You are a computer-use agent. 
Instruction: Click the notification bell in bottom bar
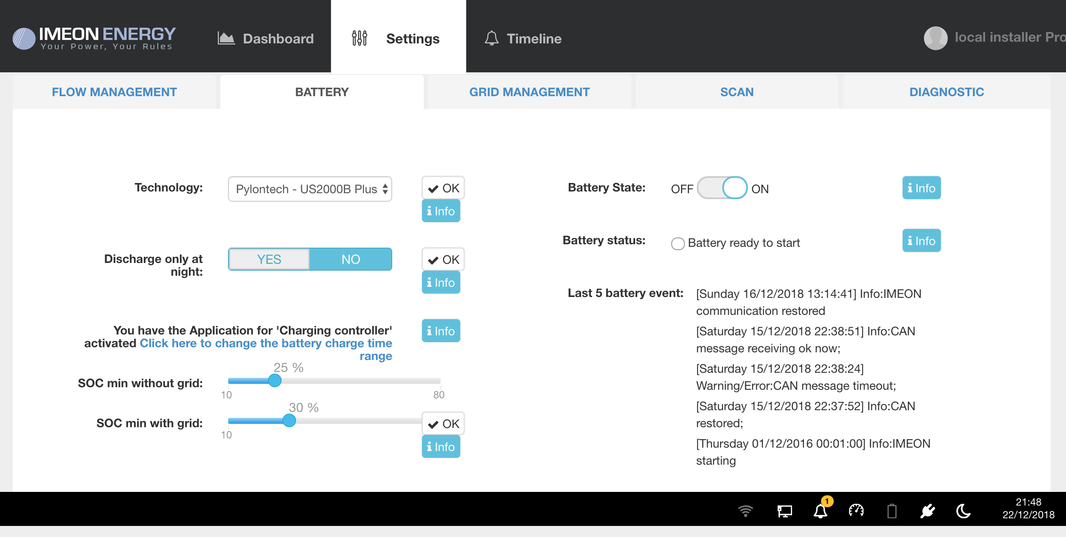coord(821,510)
